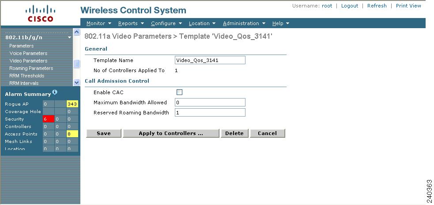Open the Location menu

click(x=202, y=23)
